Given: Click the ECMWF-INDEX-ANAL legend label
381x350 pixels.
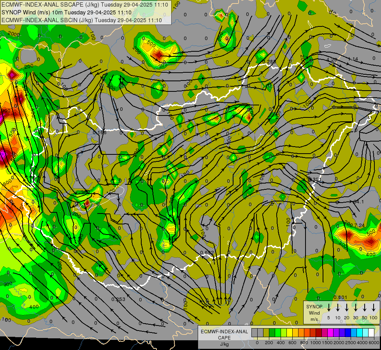Looking at the screenshot, I should (224, 332).
